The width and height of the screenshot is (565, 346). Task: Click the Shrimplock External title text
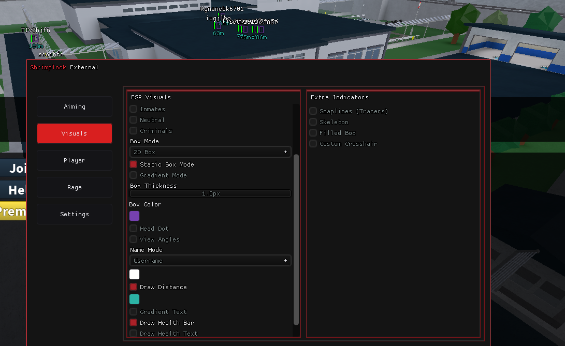tap(64, 67)
